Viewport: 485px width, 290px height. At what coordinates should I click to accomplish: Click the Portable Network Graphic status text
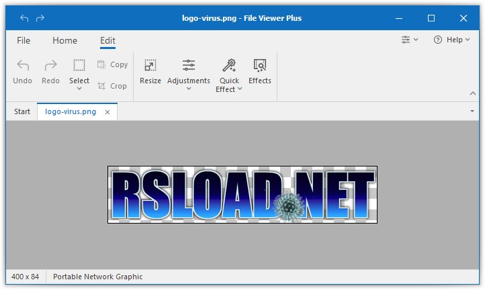[x=98, y=277]
